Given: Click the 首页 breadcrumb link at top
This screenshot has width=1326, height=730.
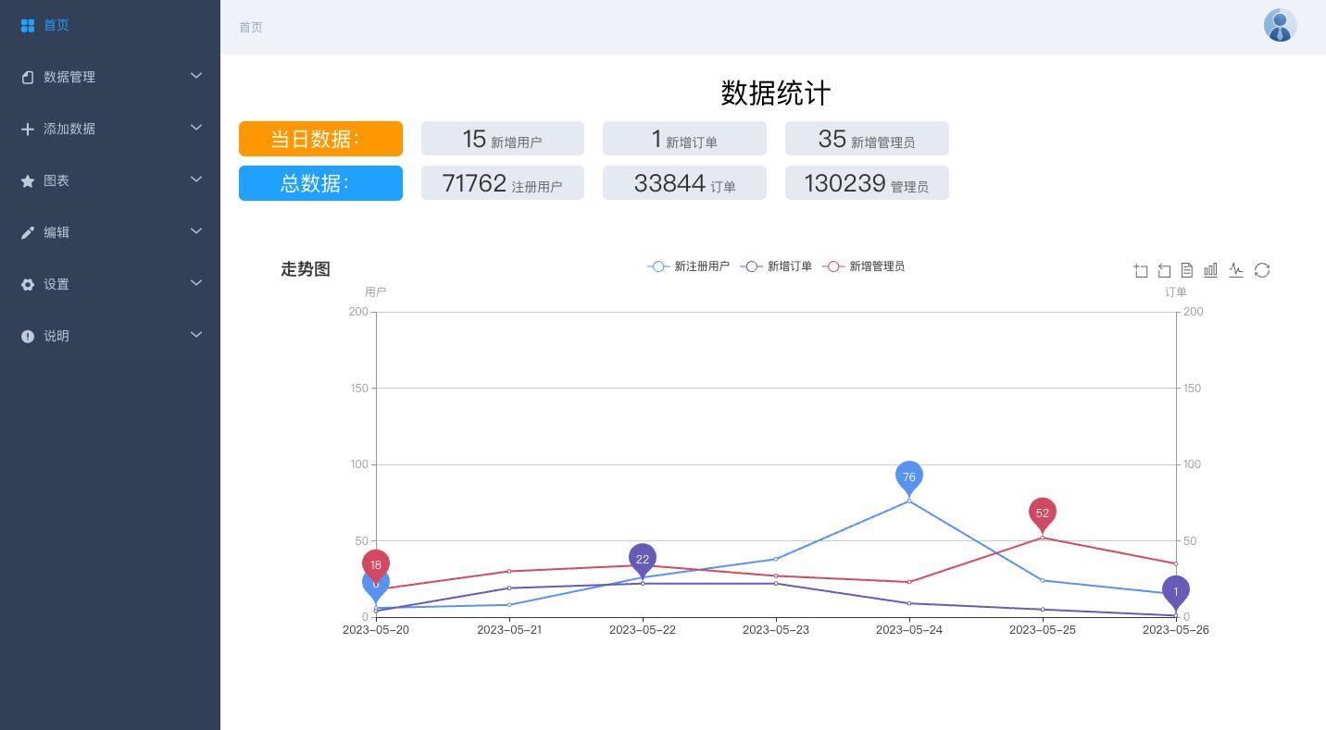Looking at the screenshot, I should [250, 27].
